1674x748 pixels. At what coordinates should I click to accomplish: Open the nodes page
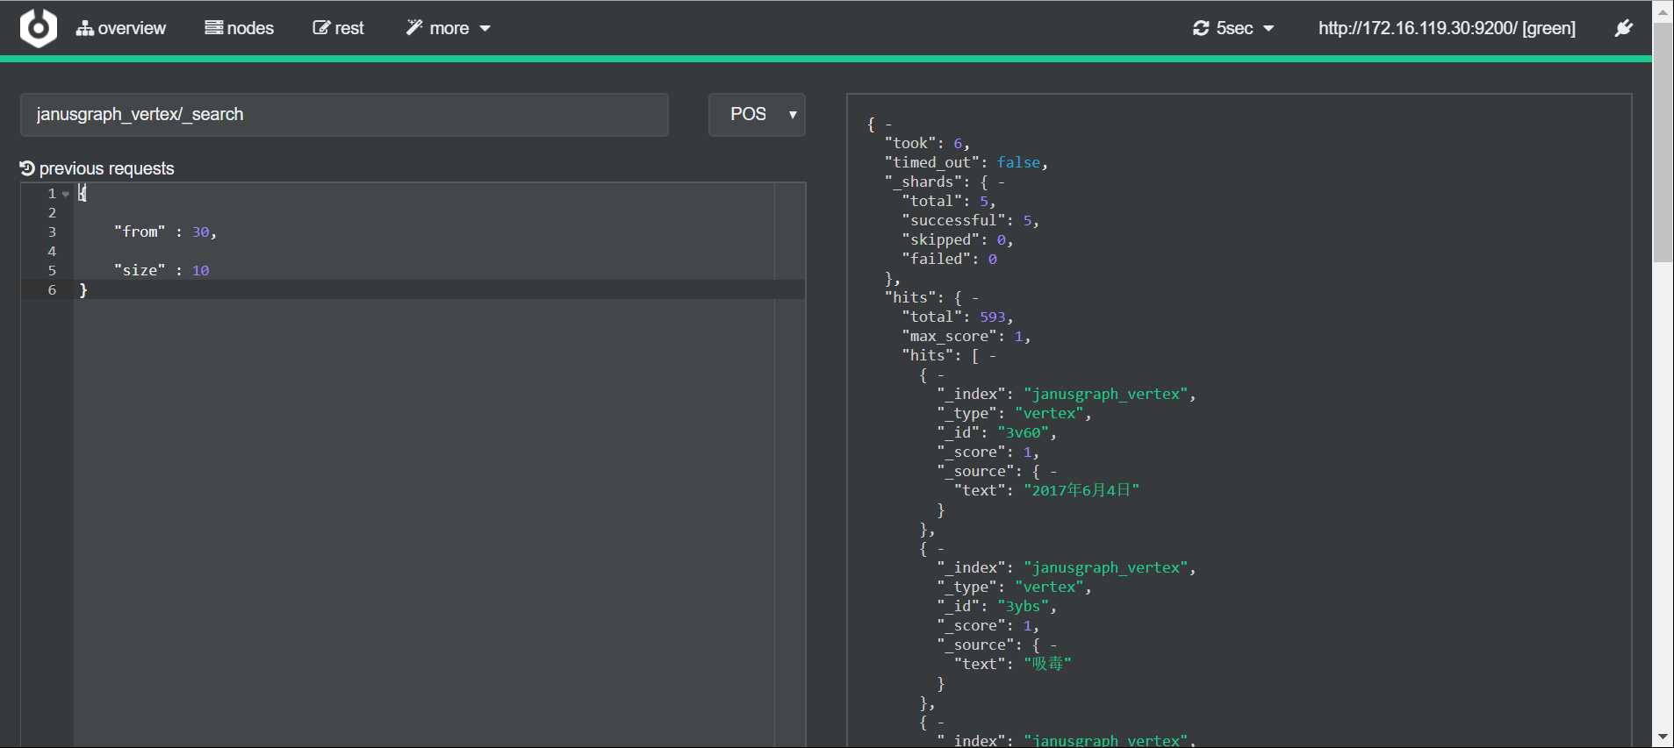240,28
